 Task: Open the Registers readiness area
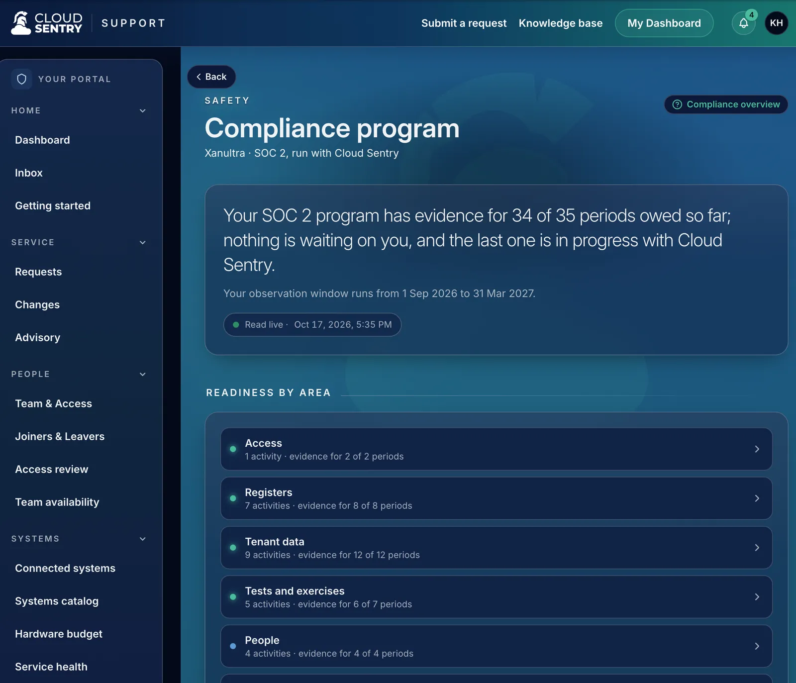497,498
